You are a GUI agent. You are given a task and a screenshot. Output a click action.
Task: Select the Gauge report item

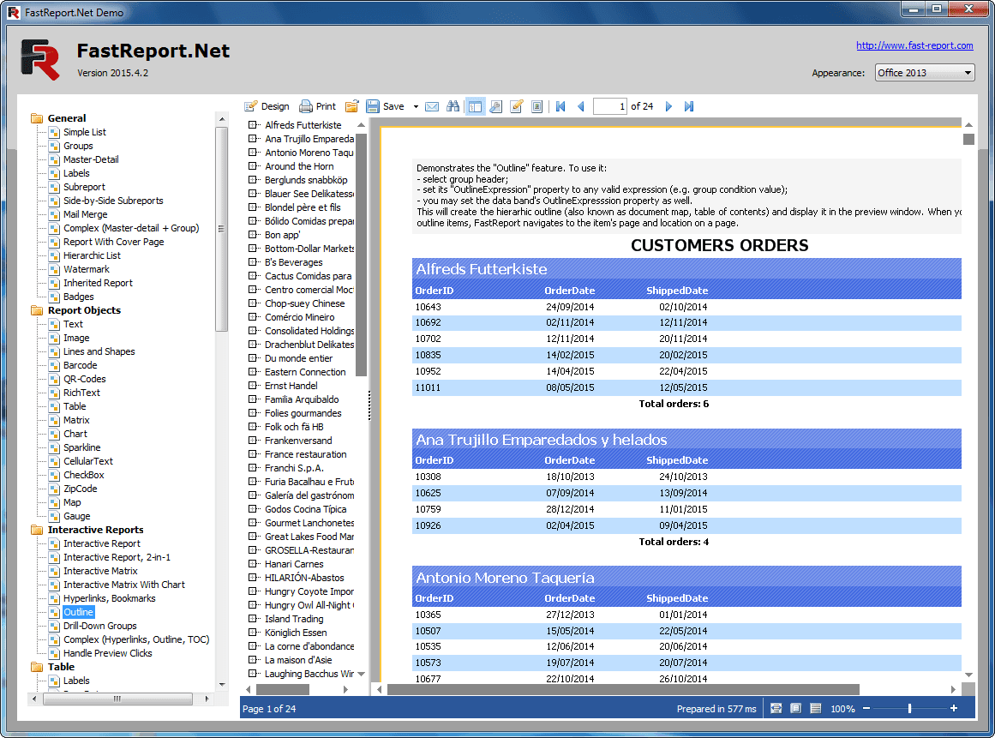click(77, 517)
